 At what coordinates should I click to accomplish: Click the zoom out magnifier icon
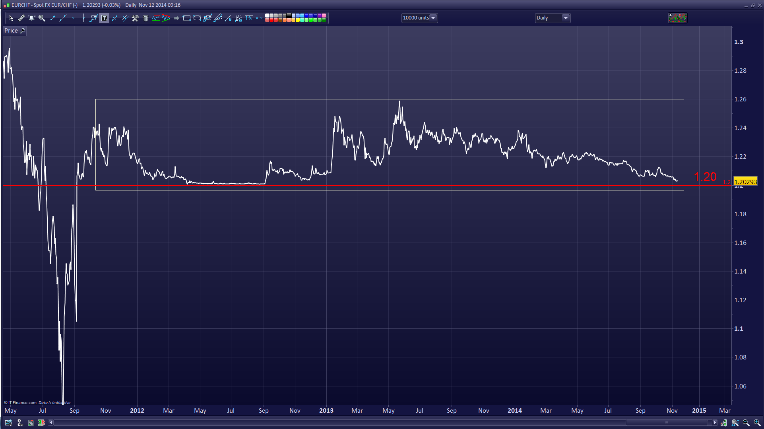[x=746, y=423]
